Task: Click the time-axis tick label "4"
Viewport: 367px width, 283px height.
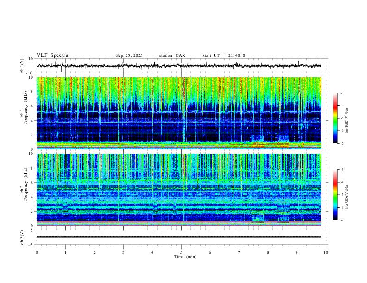Action: (152, 252)
